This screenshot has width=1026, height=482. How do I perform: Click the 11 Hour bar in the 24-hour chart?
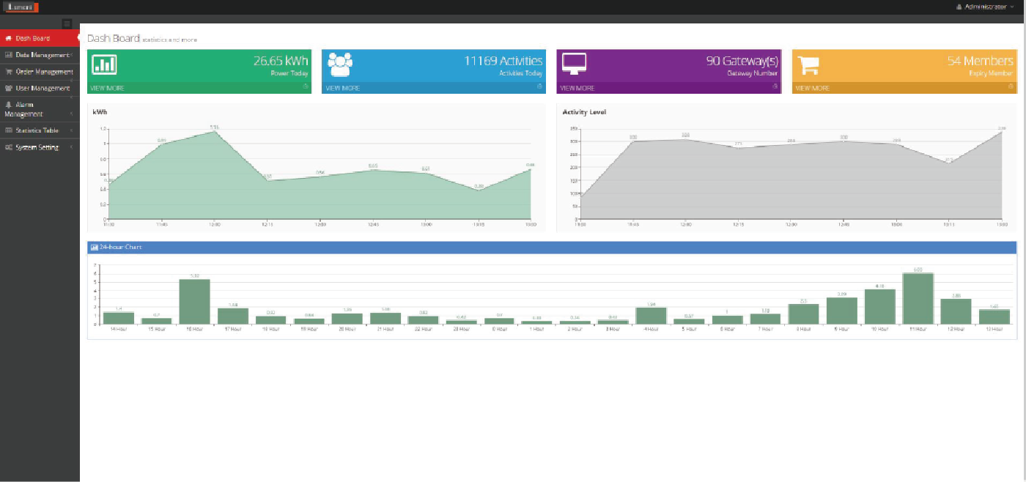(918, 298)
